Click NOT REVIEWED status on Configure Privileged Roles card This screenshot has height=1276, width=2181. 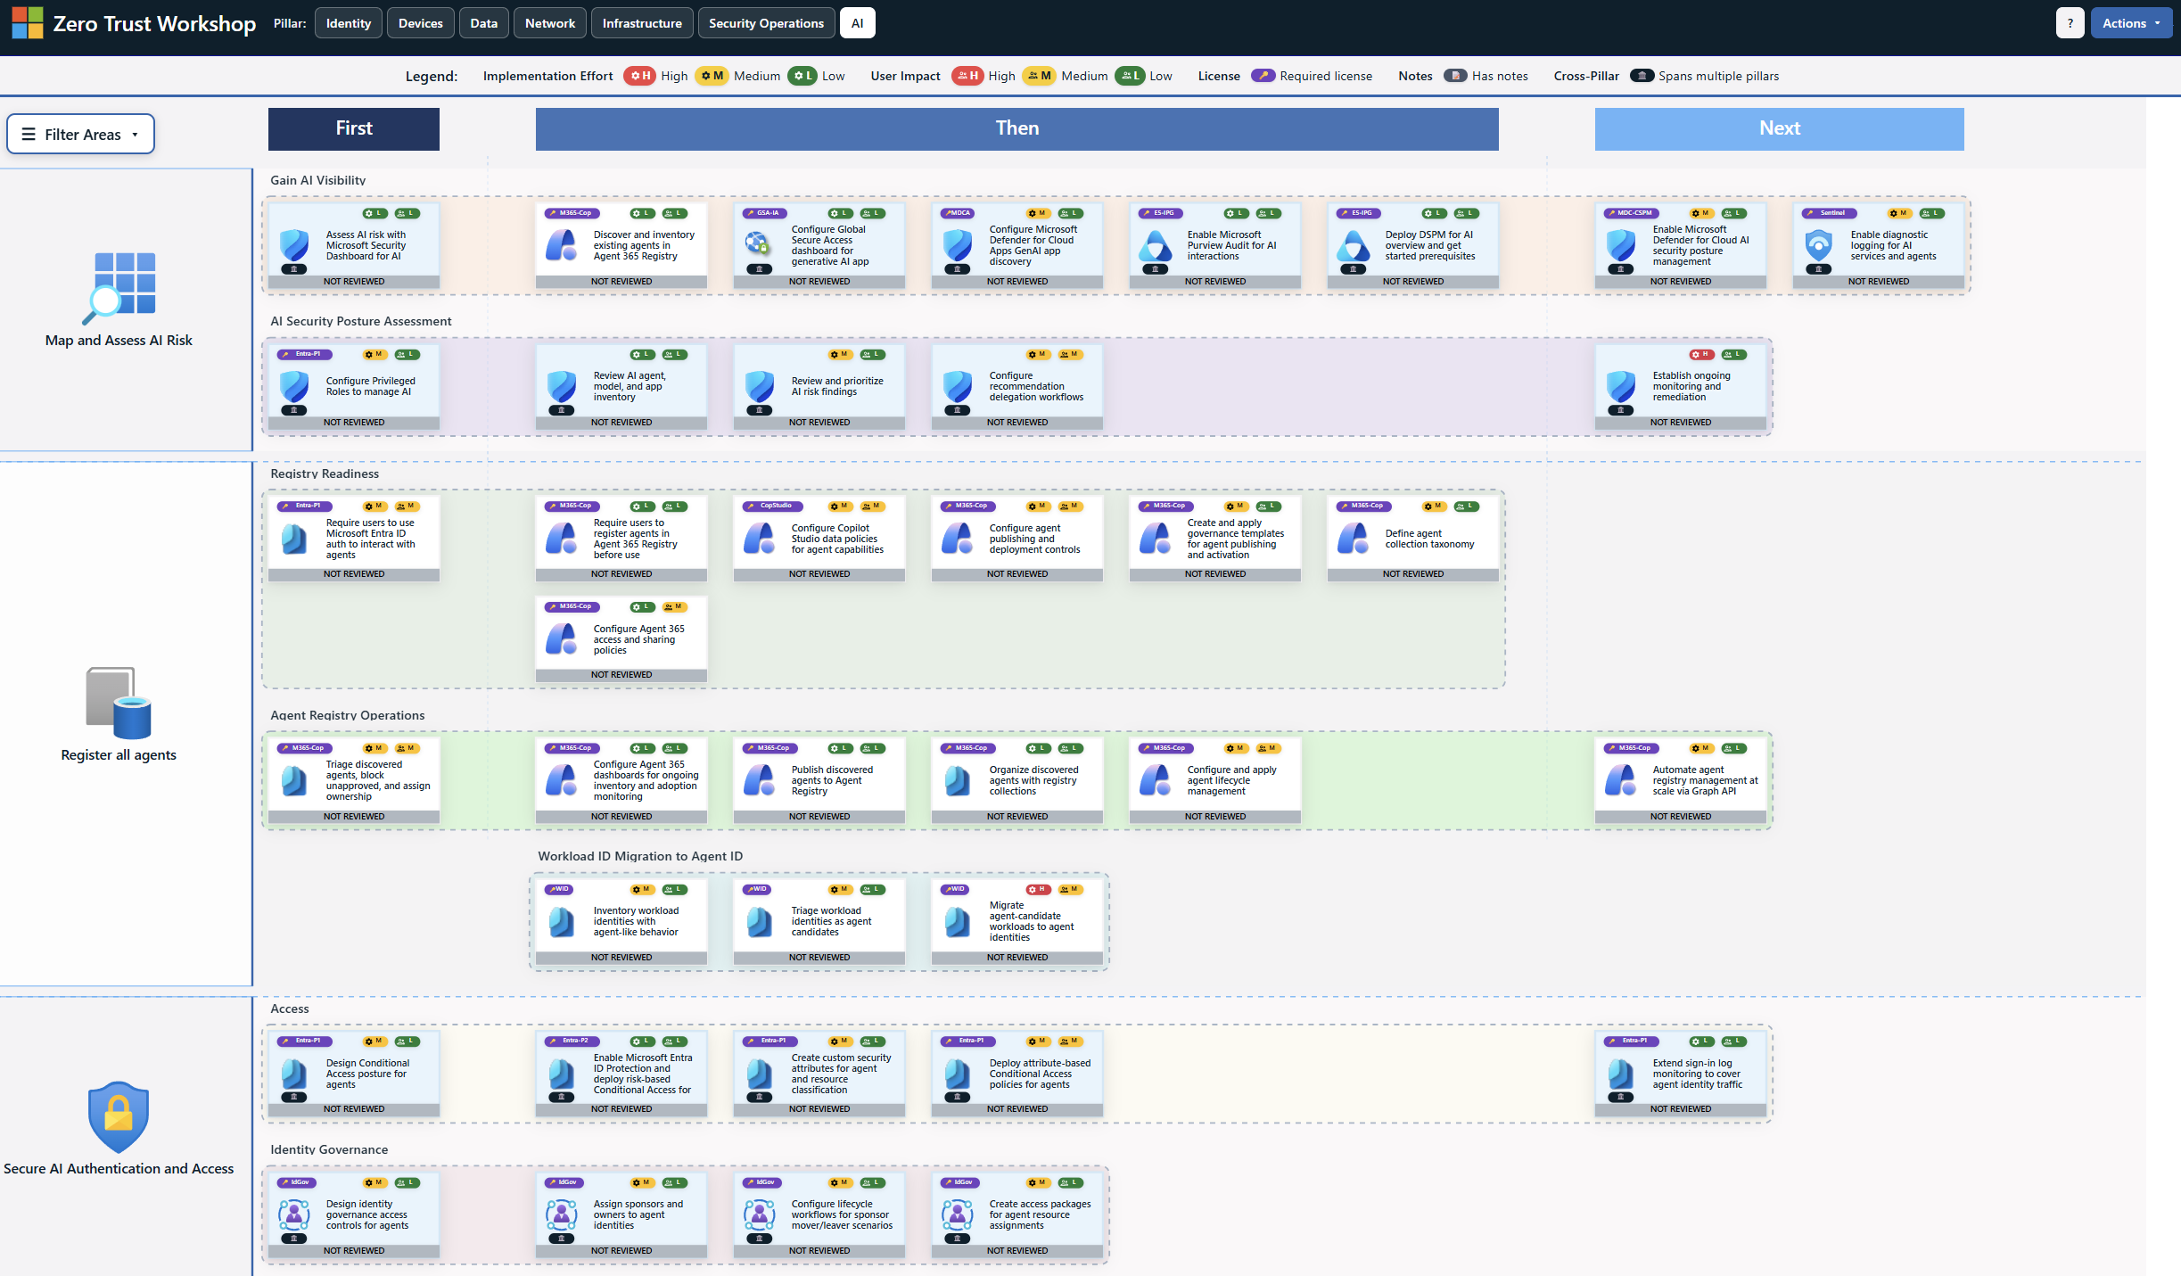pos(353,423)
